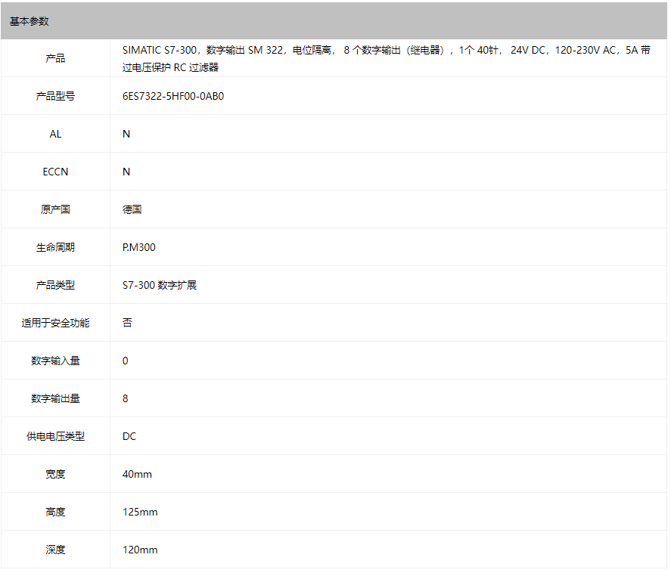671x573 pixels.
Task: Select the 宽度 label cell
Action: [x=55, y=474]
